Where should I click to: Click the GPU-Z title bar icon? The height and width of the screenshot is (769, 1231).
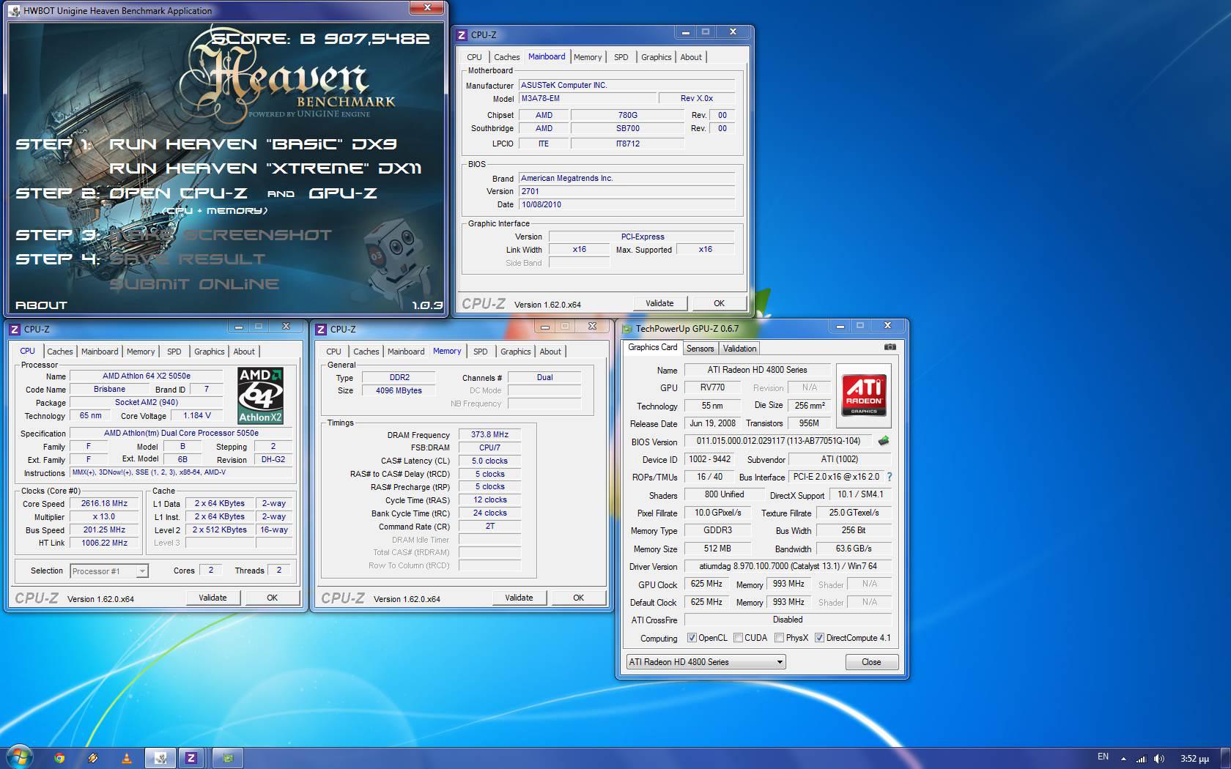pos(627,328)
